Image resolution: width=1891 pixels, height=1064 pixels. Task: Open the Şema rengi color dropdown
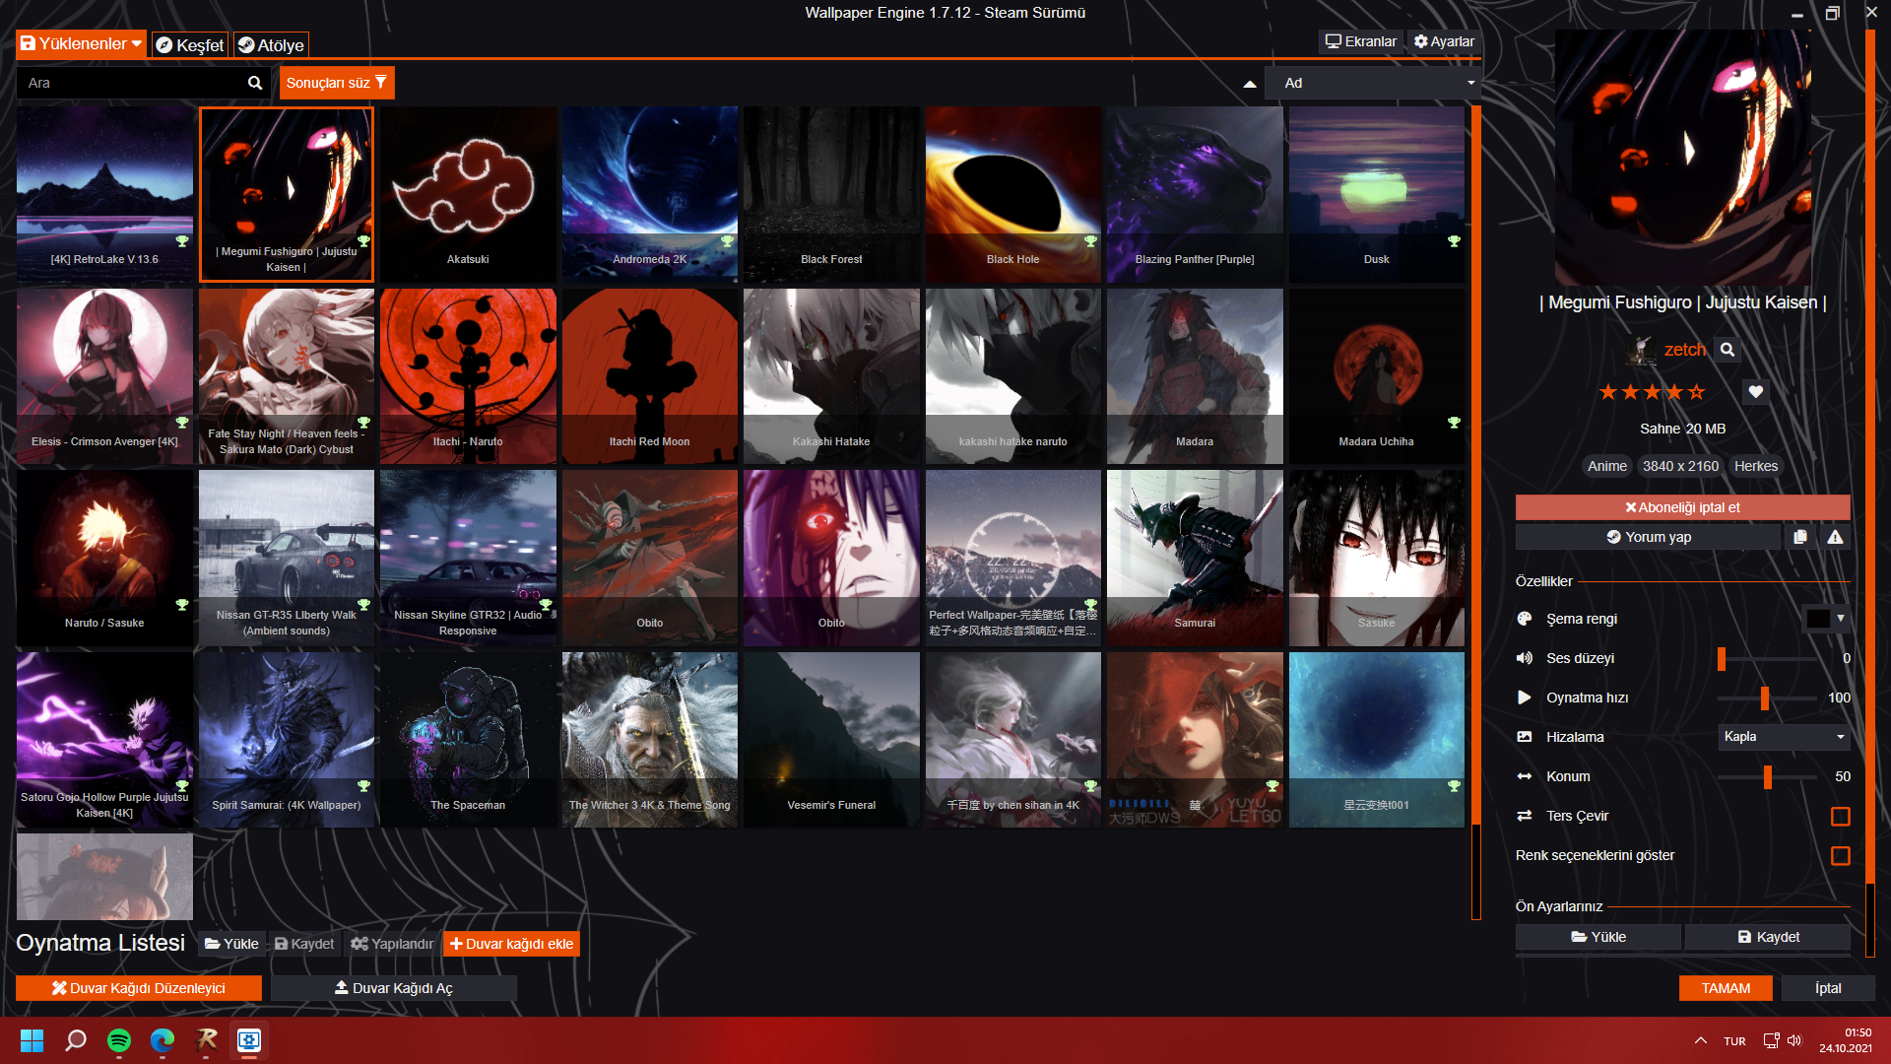click(1826, 619)
